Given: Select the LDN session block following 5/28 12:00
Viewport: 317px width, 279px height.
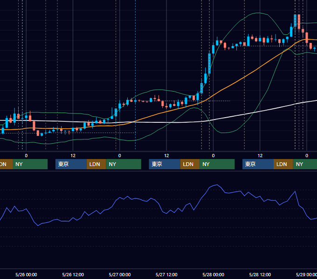Looking at the screenshot, I should pos(283,164).
